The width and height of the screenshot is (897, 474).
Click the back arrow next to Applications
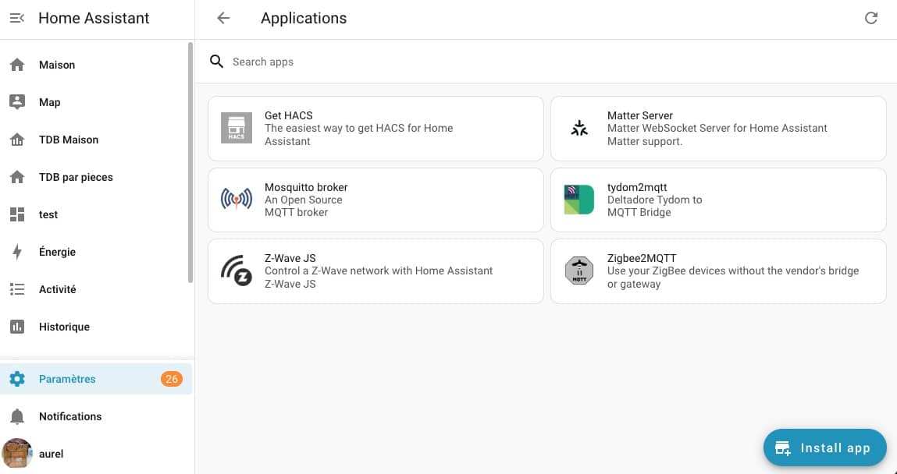tap(223, 18)
